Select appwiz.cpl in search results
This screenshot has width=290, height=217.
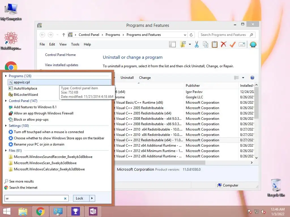coord(59,82)
